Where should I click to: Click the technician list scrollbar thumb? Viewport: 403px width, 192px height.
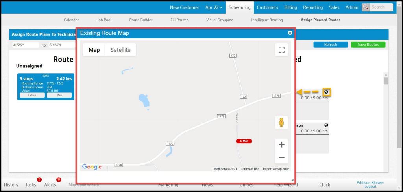[x=386, y=81]
